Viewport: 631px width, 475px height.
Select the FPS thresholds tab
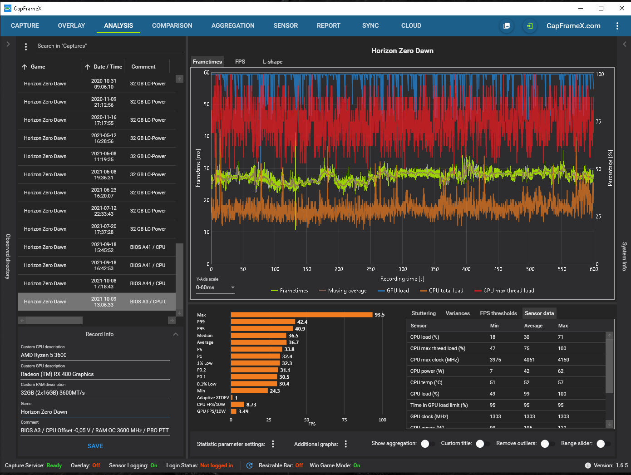[x=498, y=313]
